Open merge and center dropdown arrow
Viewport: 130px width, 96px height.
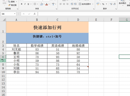[x=93, y=4]
